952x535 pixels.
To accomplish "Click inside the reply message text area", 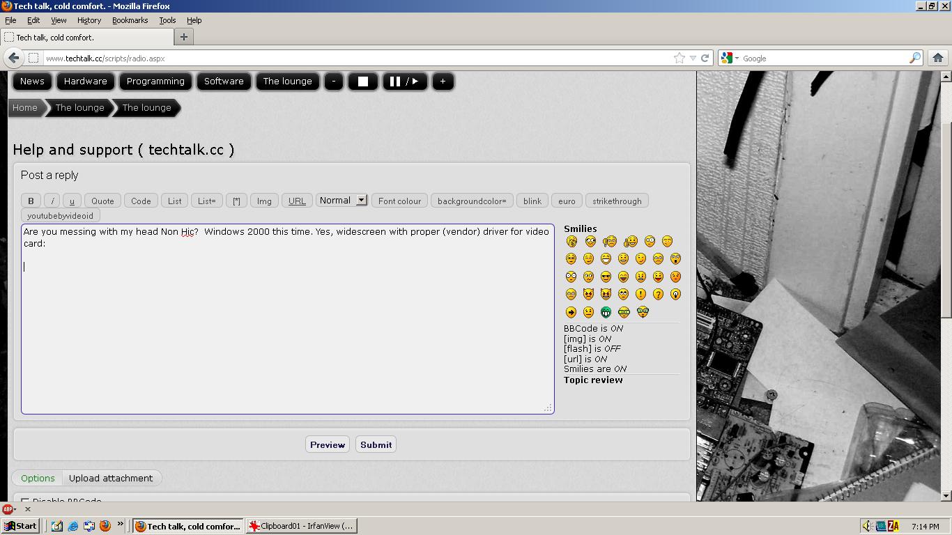I will click(x=288, y=319).
